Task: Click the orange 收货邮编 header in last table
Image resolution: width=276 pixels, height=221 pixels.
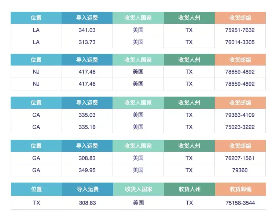Action: pos(240,189)
